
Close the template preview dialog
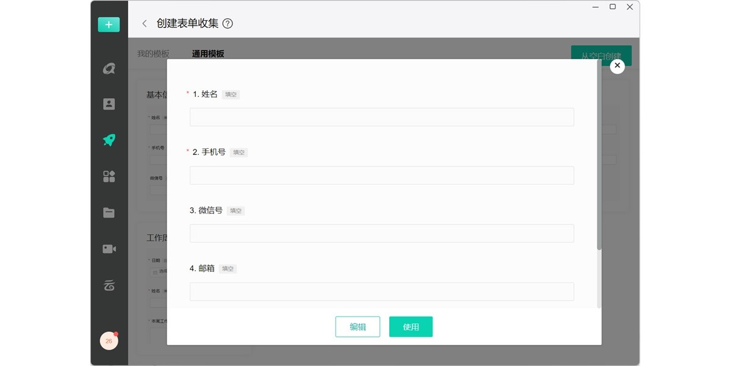pos(617,66)
